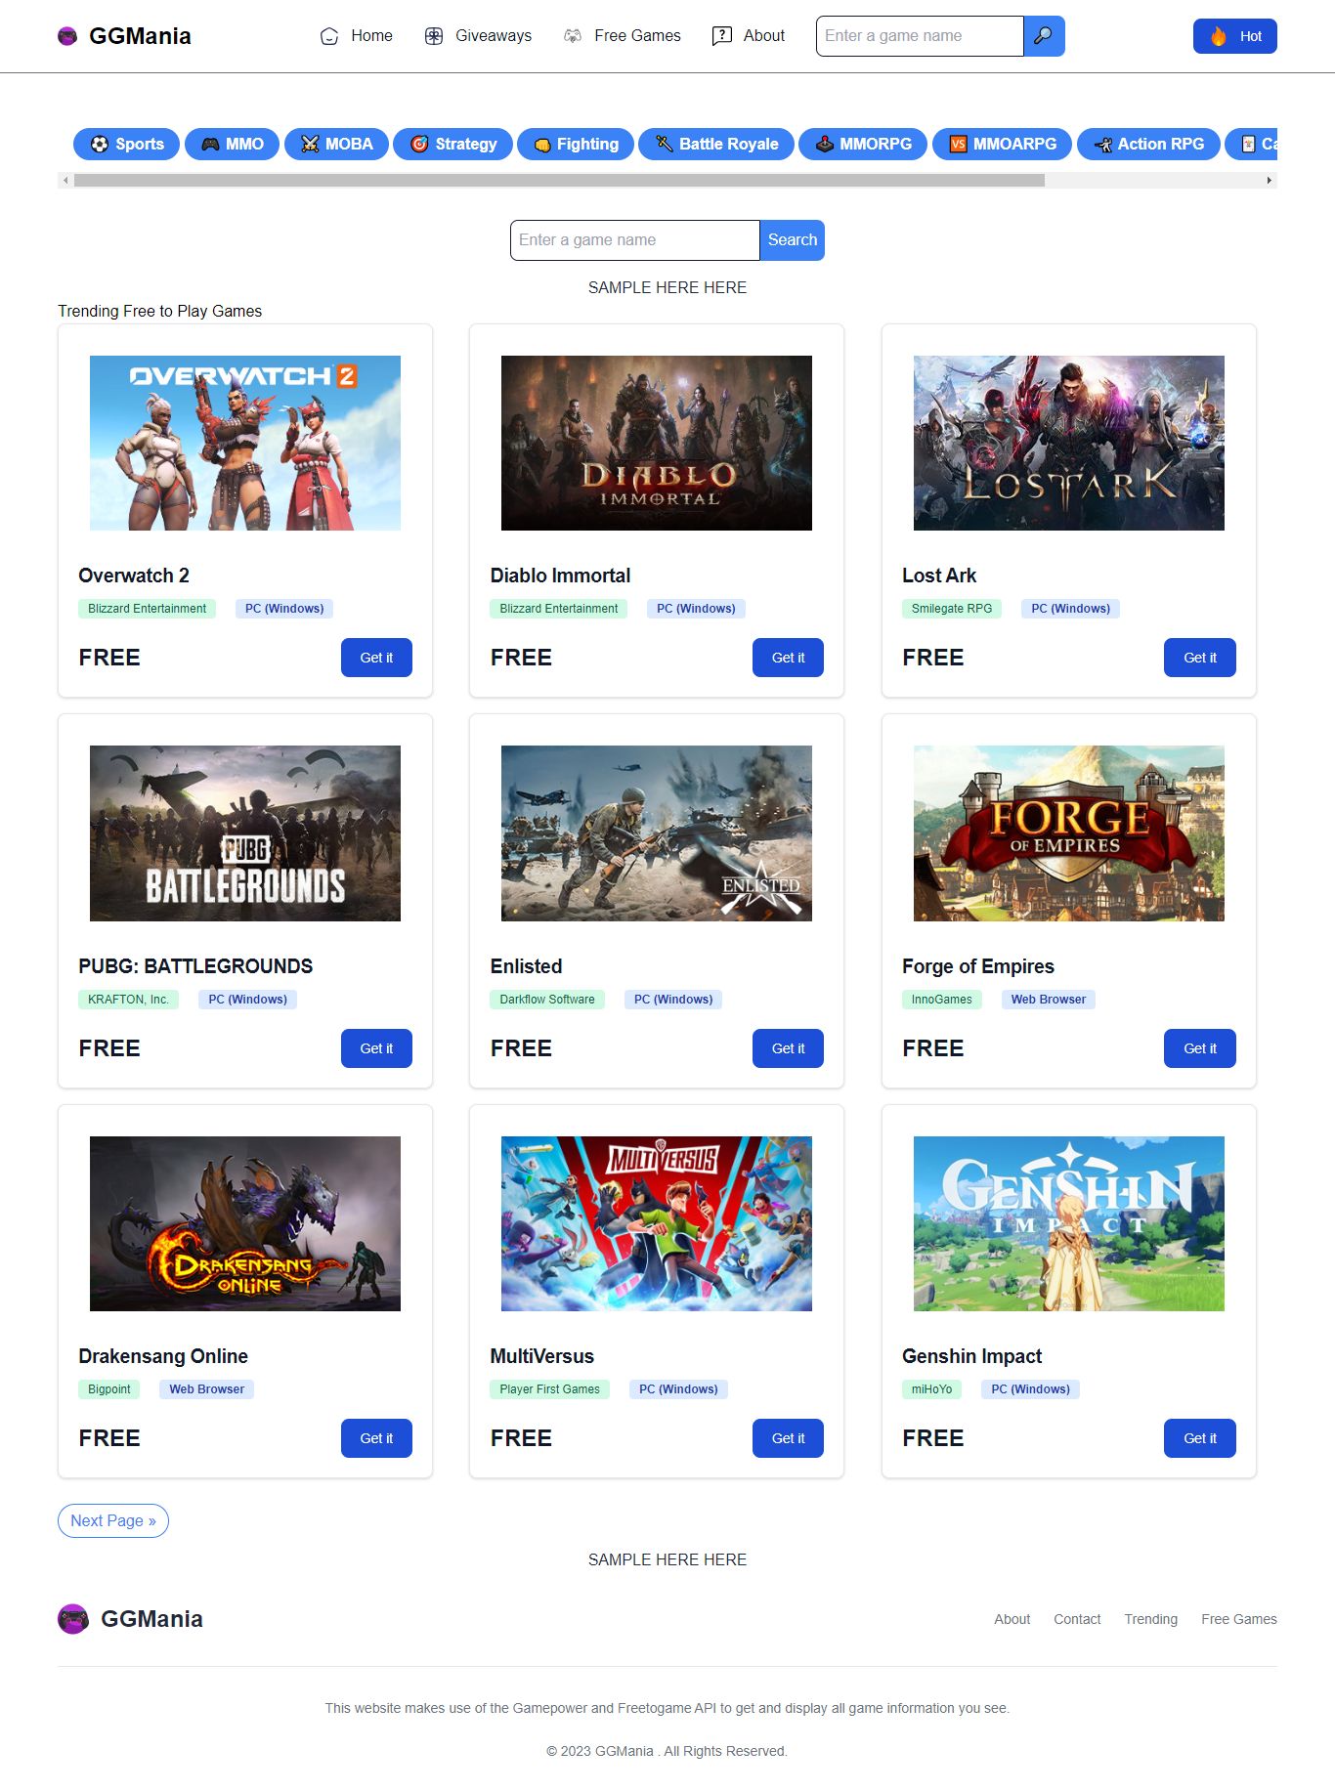
Task: Click the right arrow of category scrollbar
Action: [1269, 181]
